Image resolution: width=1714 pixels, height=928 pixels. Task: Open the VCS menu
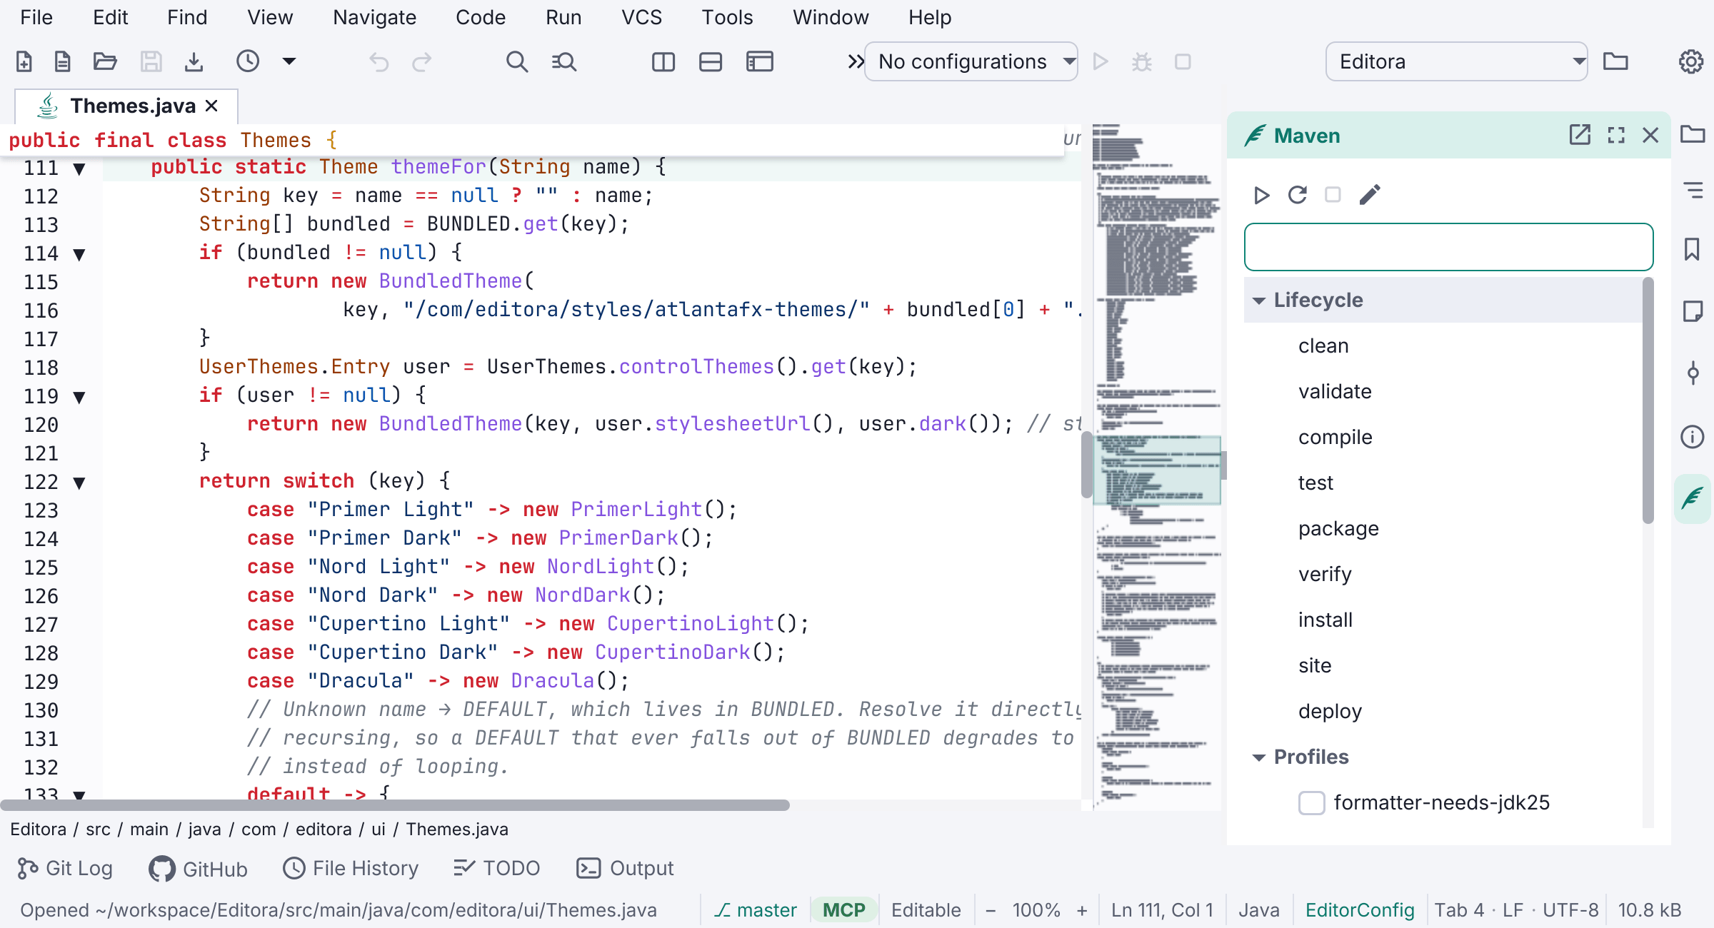641,17
